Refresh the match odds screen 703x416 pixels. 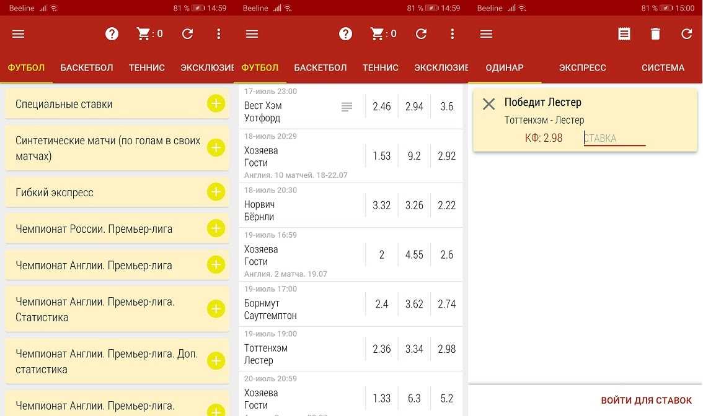coord(421,33)
